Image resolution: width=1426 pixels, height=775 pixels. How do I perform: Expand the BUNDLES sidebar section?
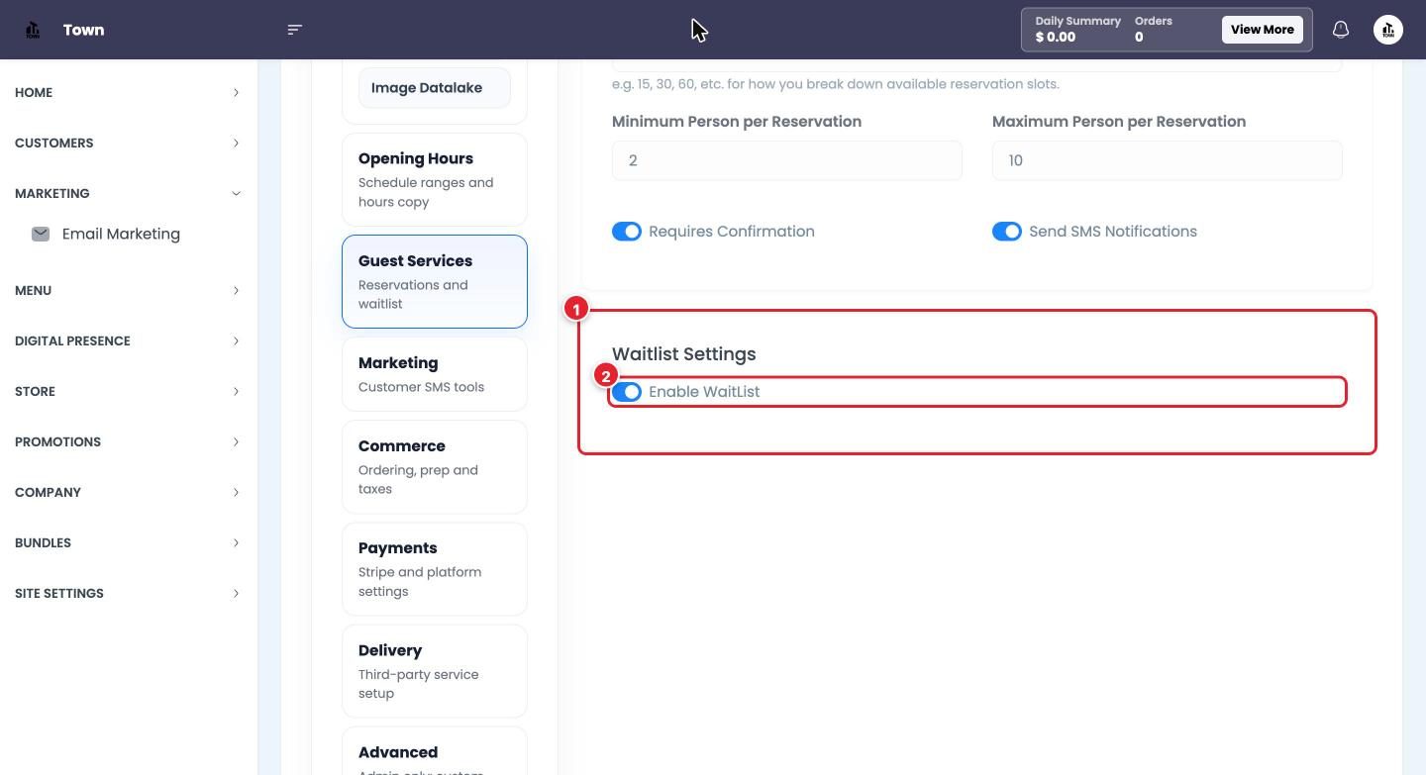[127, 542]
